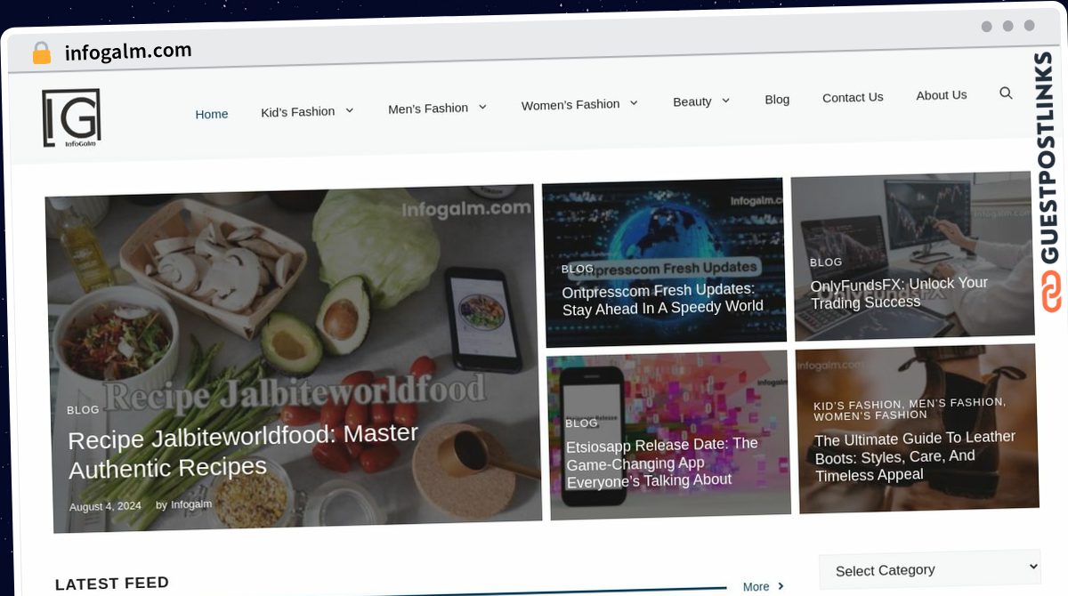The height and width of the screenshot is (596, 1068).
Task: Click BLOG label on the recipe article
Action: point(83,410)
